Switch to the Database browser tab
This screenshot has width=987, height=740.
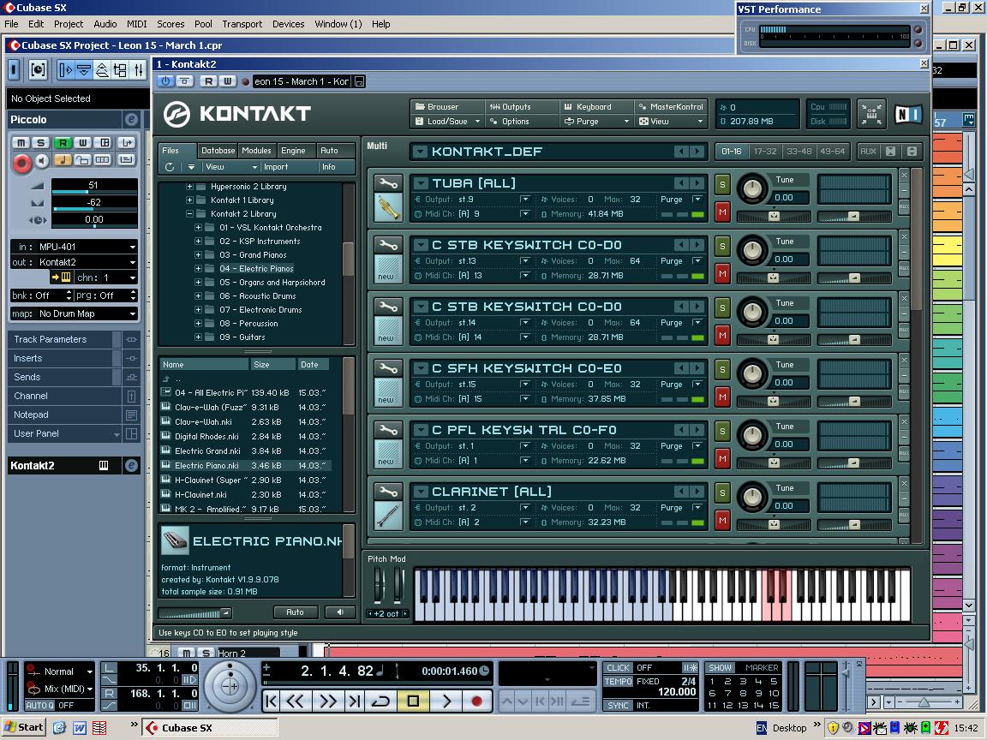218,151
